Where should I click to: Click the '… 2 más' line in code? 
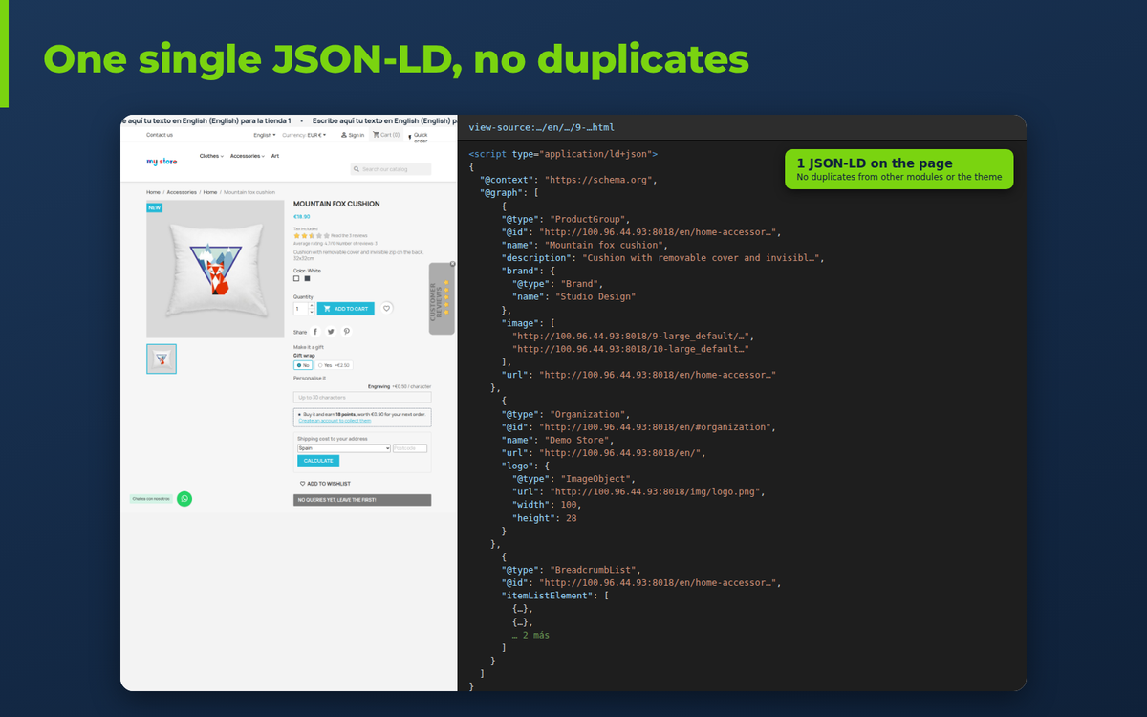click(530, 635)
